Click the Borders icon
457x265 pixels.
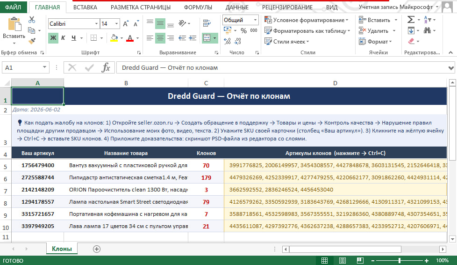click(x=93, y=38)
